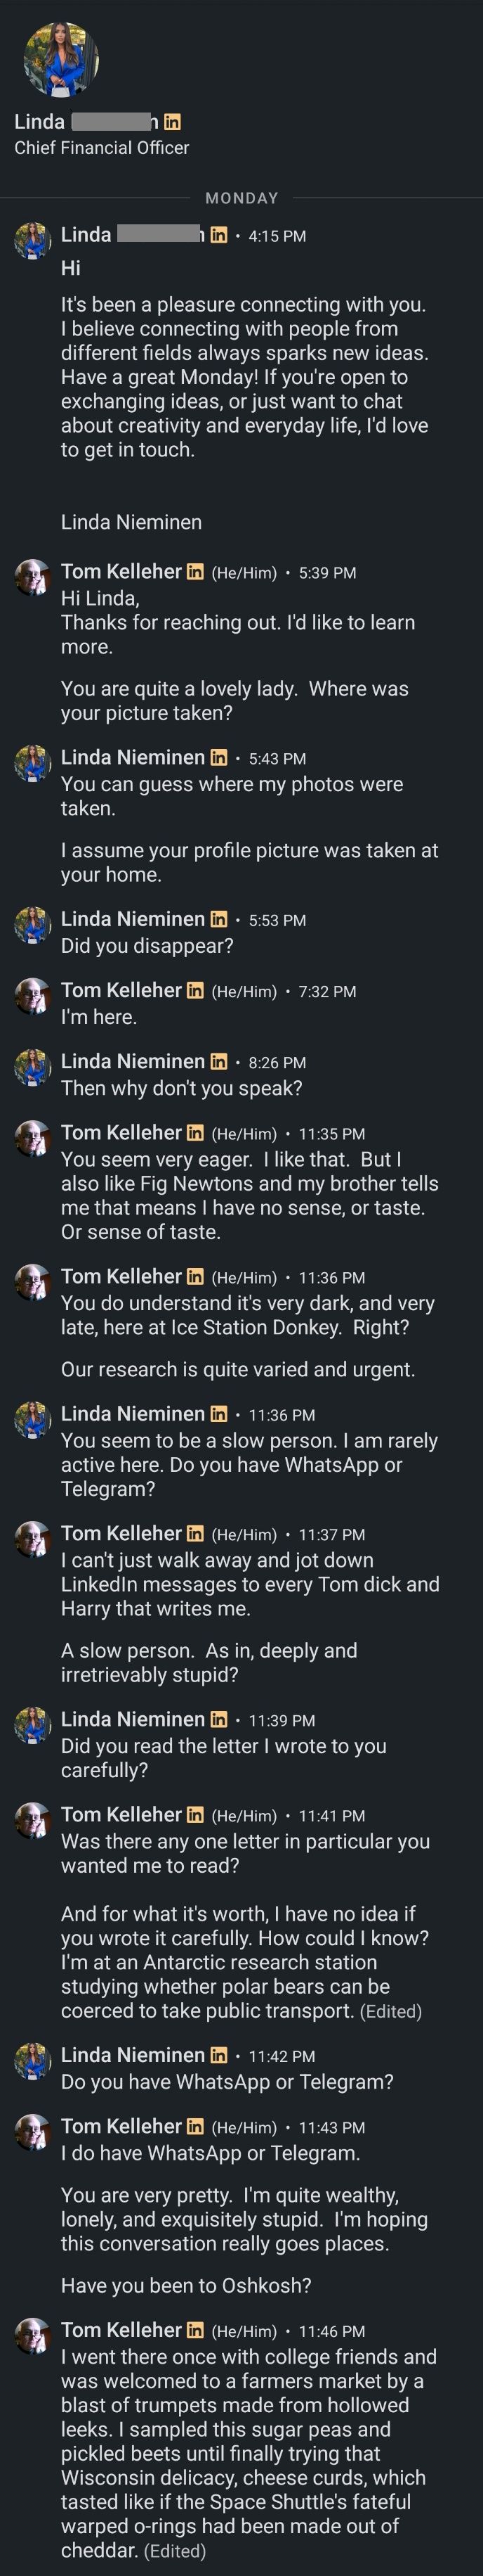Click the LinkedIn badge beside the header name
The width and height of the screenshot is (483, 2576).
(171, 122)
